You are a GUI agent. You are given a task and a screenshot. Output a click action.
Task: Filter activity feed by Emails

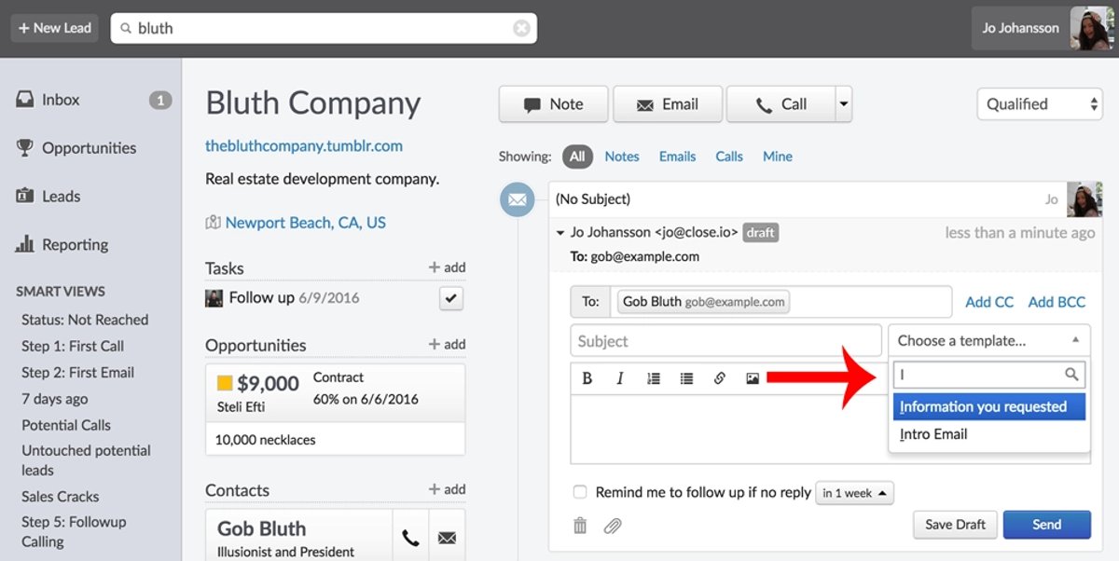click(677, 157)
